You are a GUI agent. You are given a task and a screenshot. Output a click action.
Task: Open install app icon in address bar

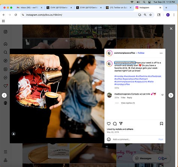140,15
